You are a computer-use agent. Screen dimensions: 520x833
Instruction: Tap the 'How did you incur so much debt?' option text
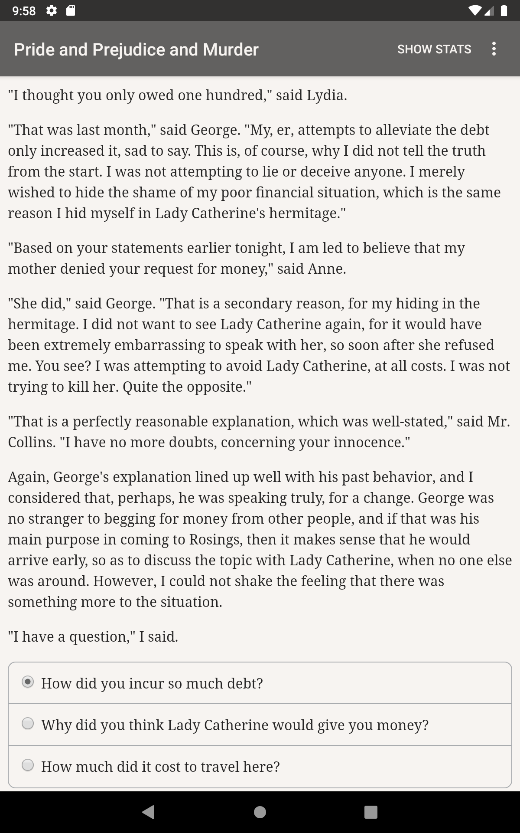coord(152,683)
